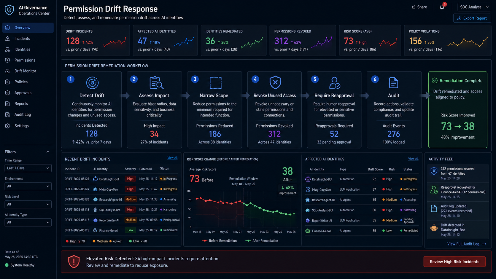Click the Mktg-CopyGen High severity badge
The width and height of the screenshot is (496, 279).
tap(130, 189)
